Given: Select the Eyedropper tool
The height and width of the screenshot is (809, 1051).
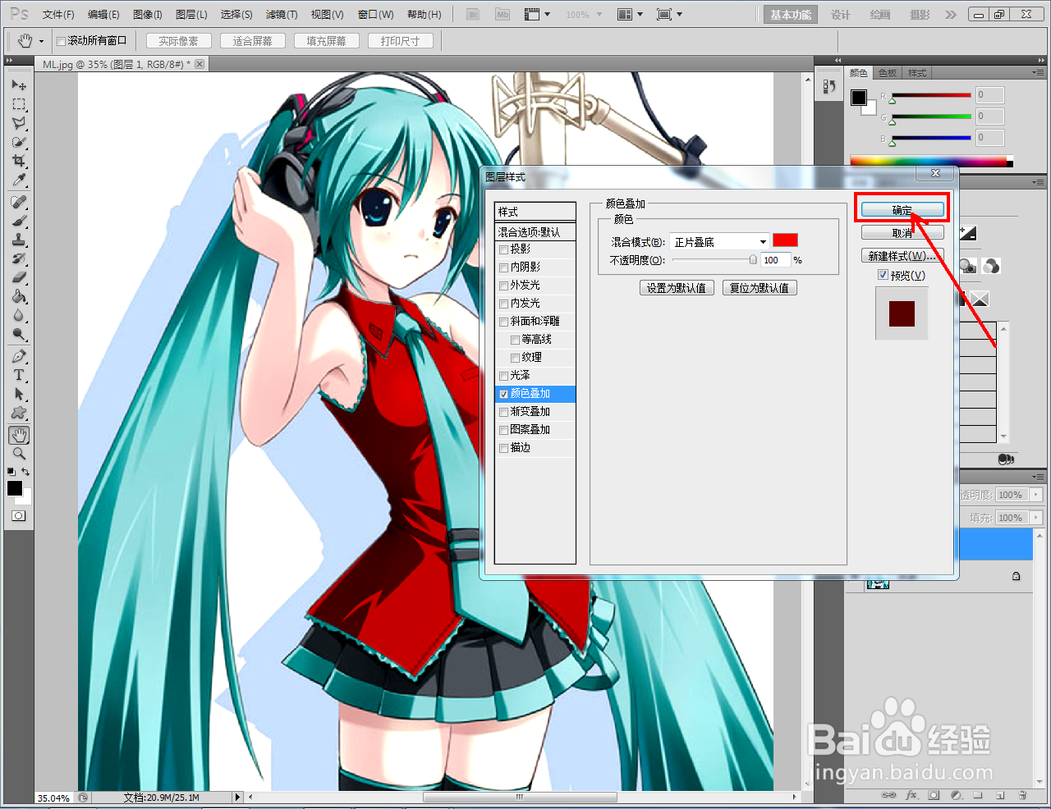Looking at the screenshot, I should pyautogui.click(x=19, y=180).
